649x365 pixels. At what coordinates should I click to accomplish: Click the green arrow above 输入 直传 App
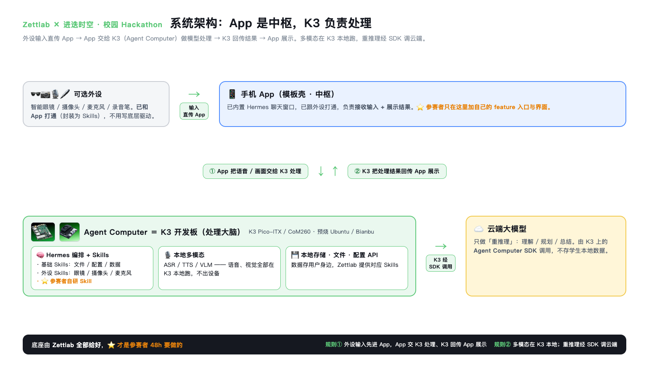[194, 94]
